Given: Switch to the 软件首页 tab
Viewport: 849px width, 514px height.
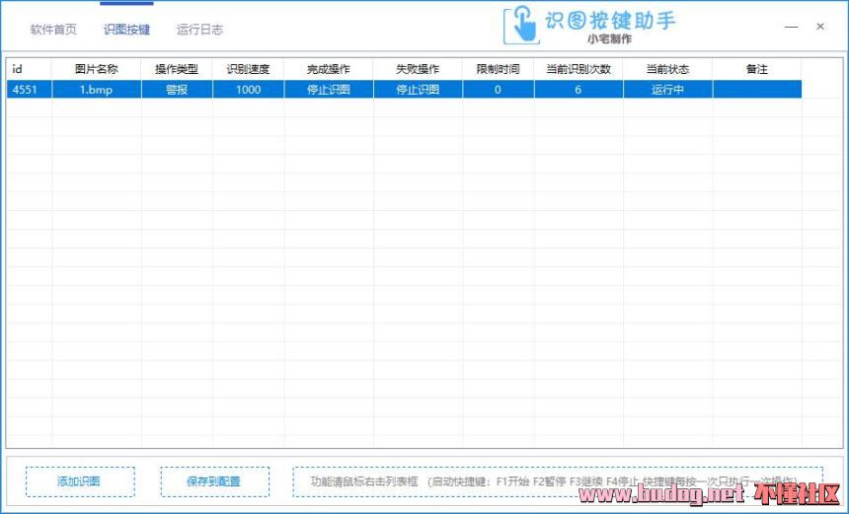Looking at the screenshot, I should point(53,30).
